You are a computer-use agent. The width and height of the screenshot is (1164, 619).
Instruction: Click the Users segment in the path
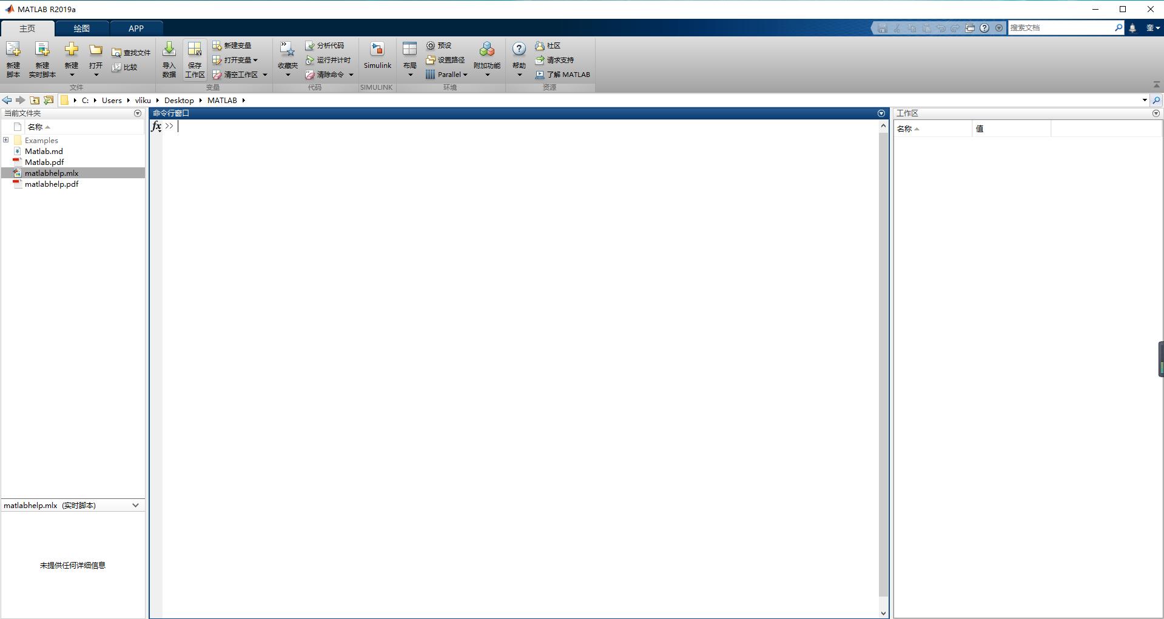coord(112,100)
